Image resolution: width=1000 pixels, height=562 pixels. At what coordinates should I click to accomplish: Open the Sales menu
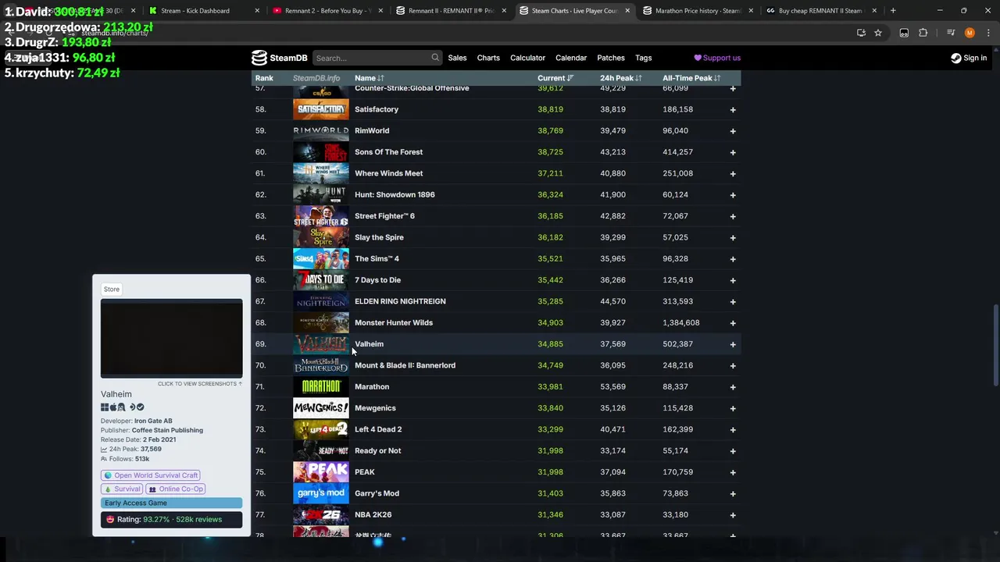tap(457, 58)
